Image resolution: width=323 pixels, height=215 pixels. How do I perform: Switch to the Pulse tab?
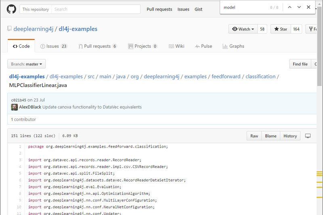[x=203, y=46]
